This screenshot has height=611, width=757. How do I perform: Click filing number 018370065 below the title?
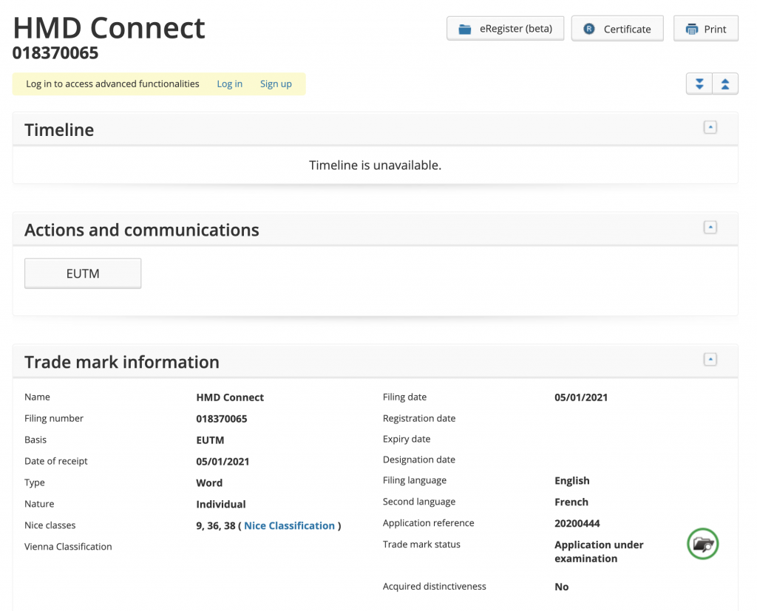click(x=55, y=53)
